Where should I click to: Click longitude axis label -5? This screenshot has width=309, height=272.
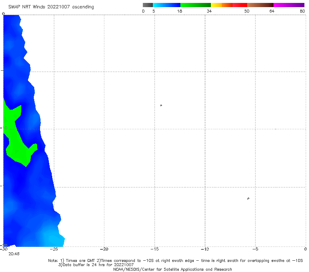255,249
